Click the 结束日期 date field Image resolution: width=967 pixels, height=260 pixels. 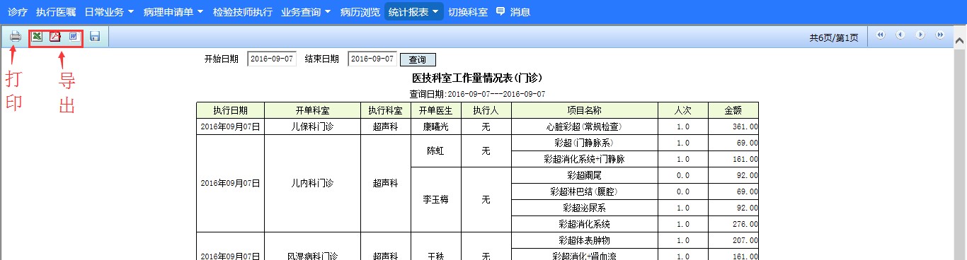click(372, 59)
